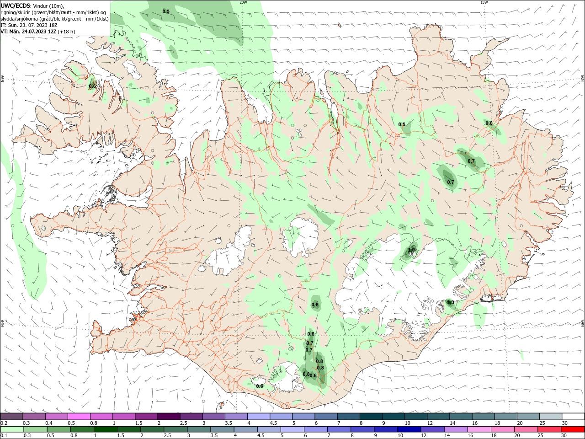Click the 1.0 precipitation value on northern Vatnajökull
This screenshot has width=585, height=439.
(411, 250)
